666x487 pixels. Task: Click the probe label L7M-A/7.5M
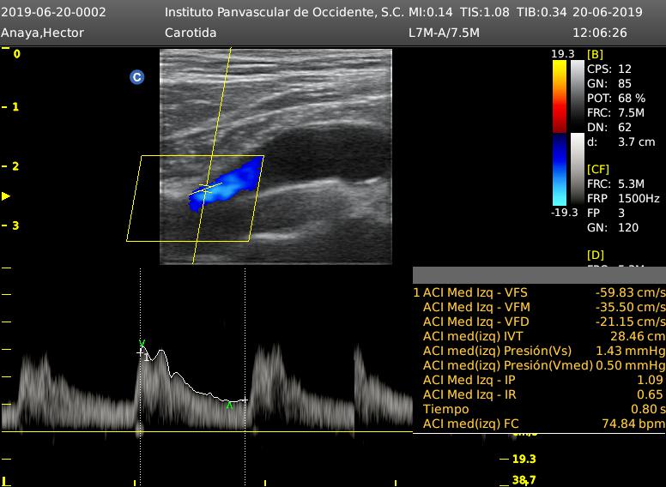[444, 33]
